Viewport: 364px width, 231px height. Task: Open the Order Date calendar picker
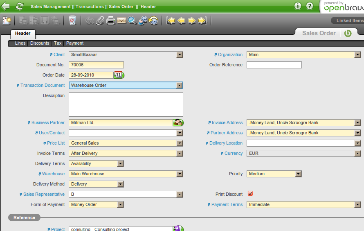pyautogui.click(x=119, y=75)
